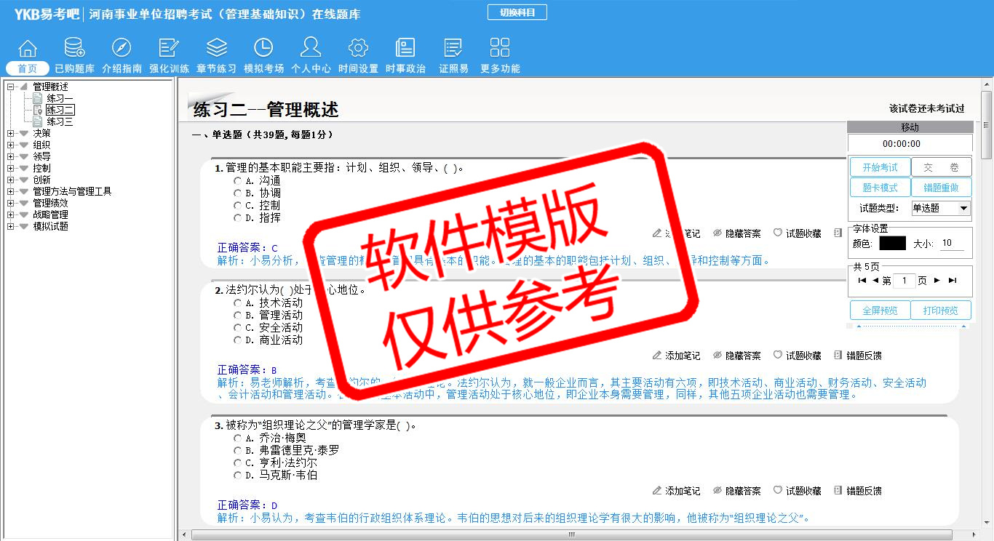
Task: Go to 个人中心 user icon
Action: [311, 49]
